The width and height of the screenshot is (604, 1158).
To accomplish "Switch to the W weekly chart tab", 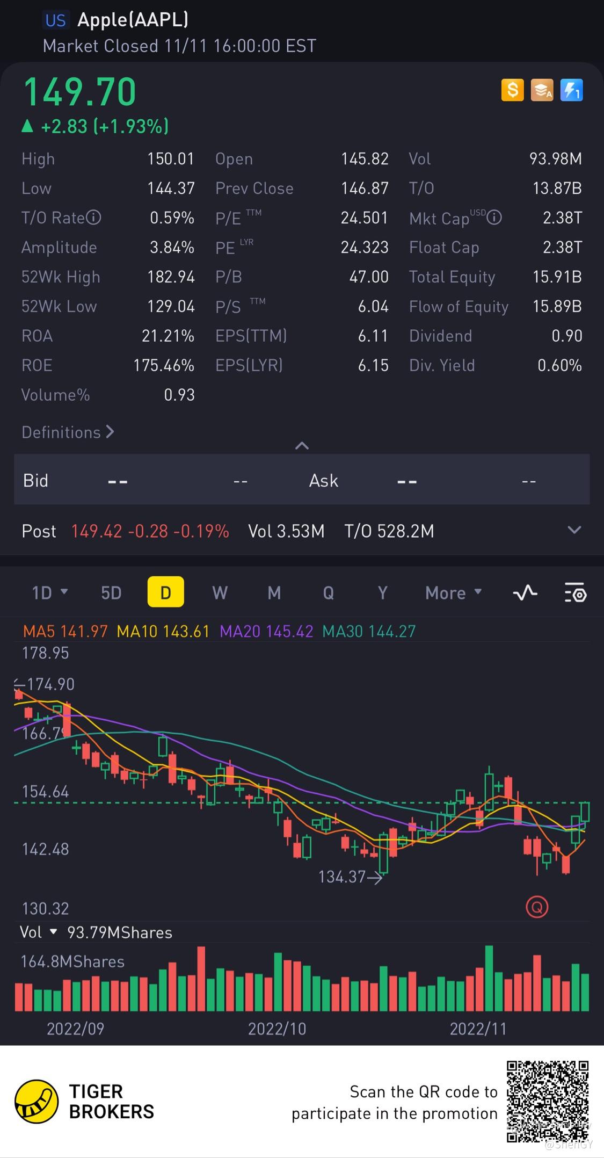I will 220,592.
